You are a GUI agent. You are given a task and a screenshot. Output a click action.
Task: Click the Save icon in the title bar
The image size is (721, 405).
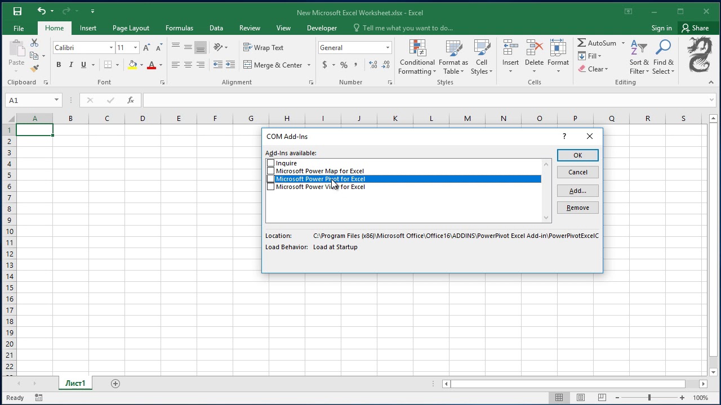pyautogui.click(x=17, y=11)
